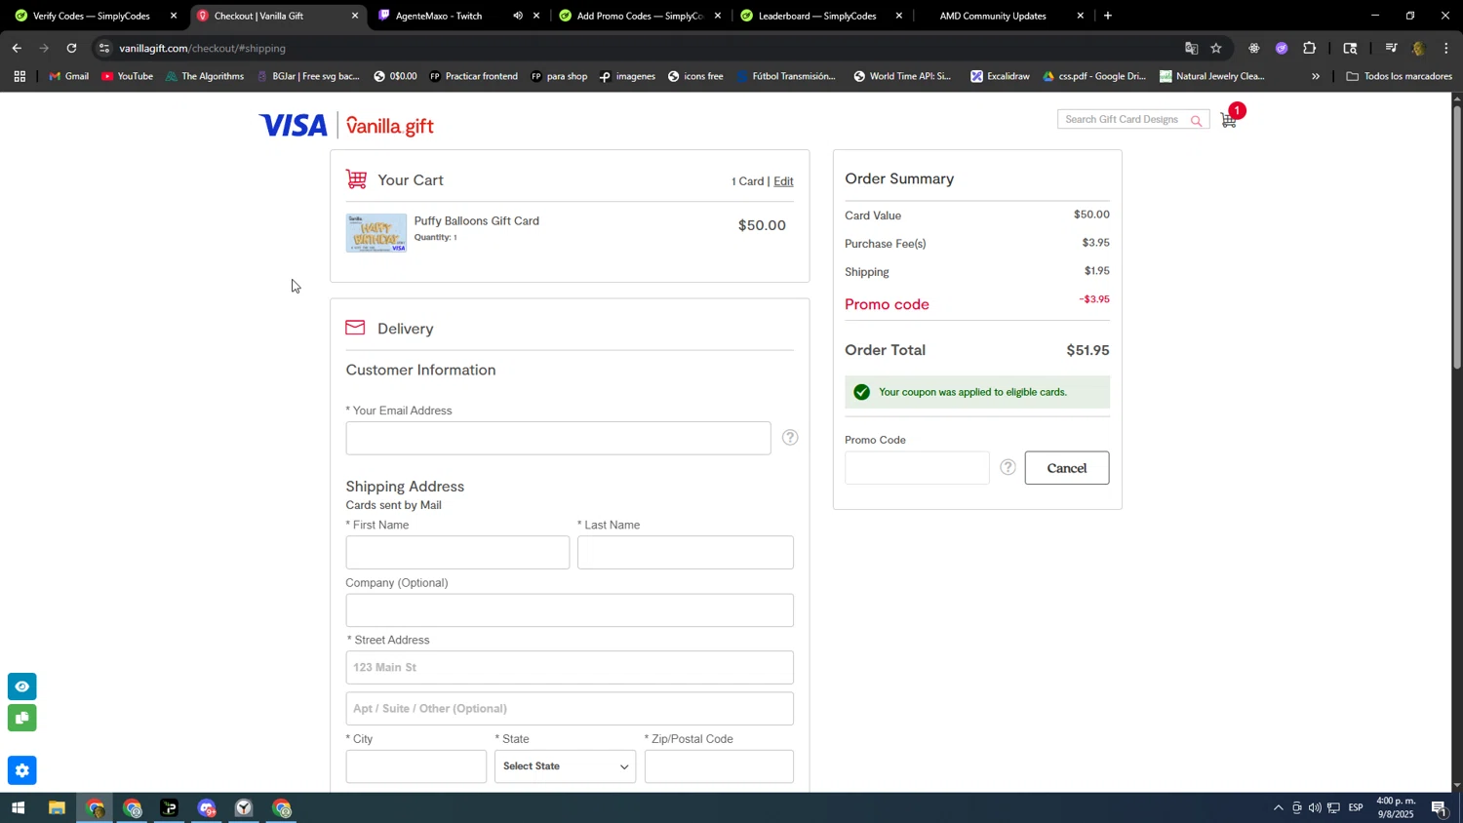Click the promo code help question mark
The width and height of the screenshot is (1463, 823).
1008,468
